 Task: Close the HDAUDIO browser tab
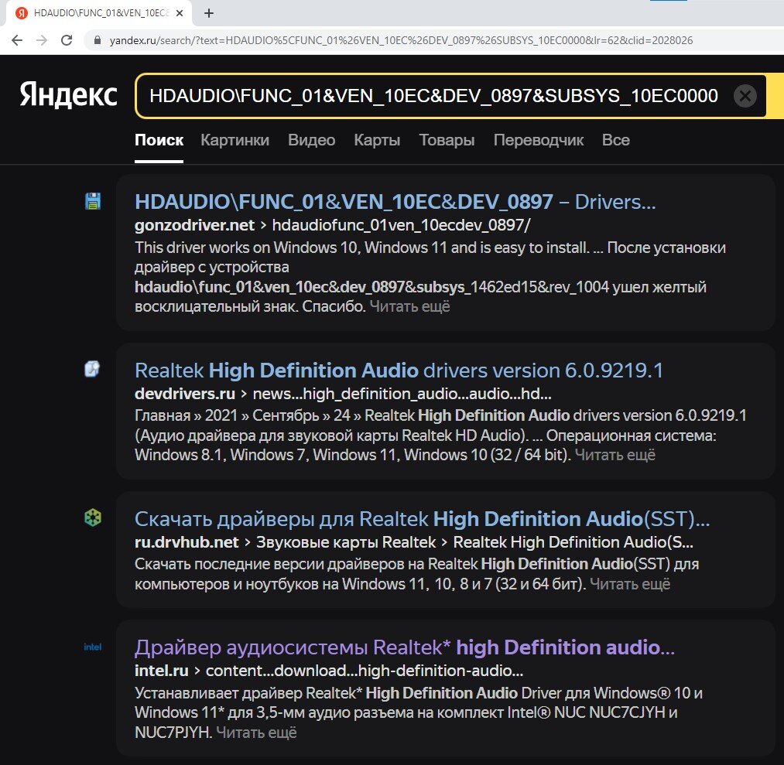180,13
